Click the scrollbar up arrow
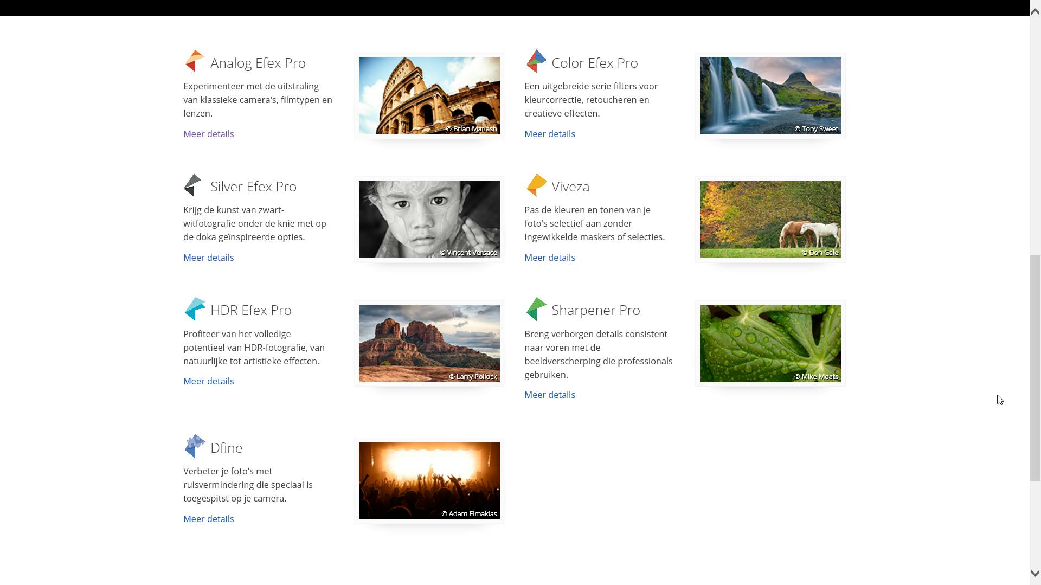This screenshot has width=1041, height=585. [1034, 12]
